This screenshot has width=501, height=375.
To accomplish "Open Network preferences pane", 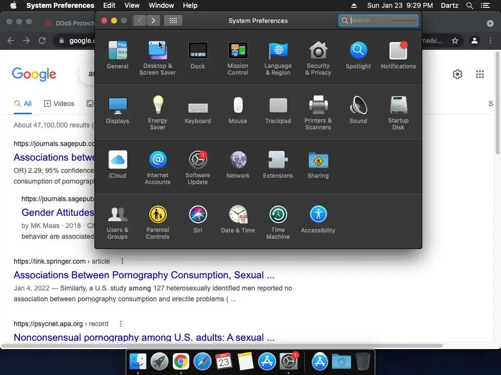I will point(238,165).
